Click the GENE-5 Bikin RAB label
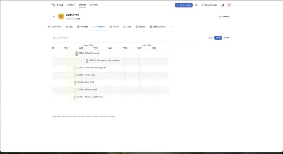This screenshot has height=154, width=283. point(85,82)
